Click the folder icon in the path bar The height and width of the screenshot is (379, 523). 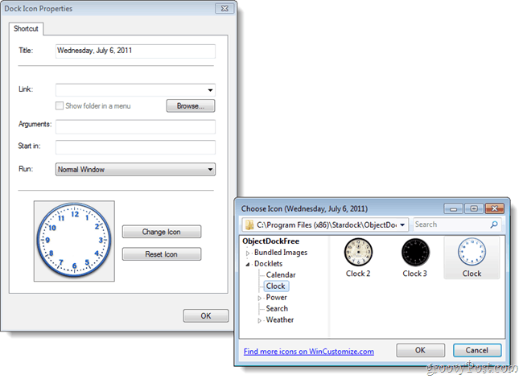pos(249,225)
